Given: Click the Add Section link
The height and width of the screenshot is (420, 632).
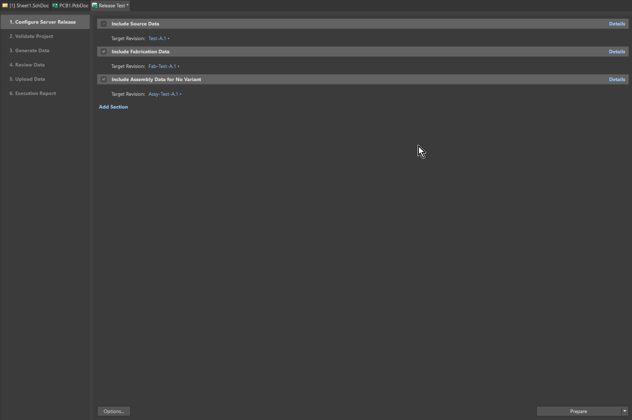Looking at the screenshot, I should (x=113, y=107).
